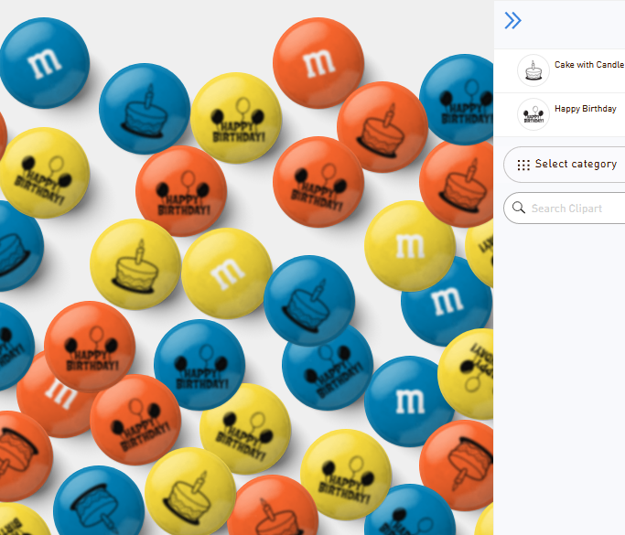Image resolution: width=625 pixels, height=535 pixels.
Task: Click yellow Happy Birthday candy under top orange "m"
Action: 235,117
